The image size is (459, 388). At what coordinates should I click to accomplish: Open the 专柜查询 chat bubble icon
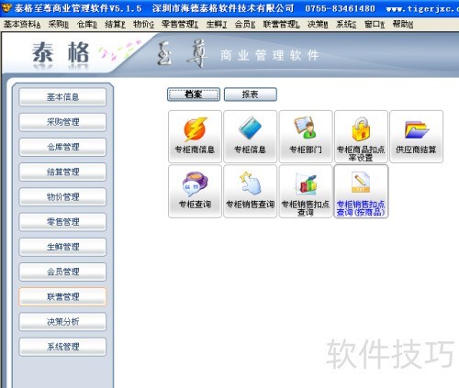pyautogui.click(x=195, y=191)
